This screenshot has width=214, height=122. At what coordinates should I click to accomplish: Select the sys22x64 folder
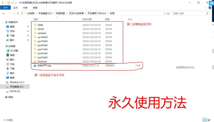[x=42, y=53]
